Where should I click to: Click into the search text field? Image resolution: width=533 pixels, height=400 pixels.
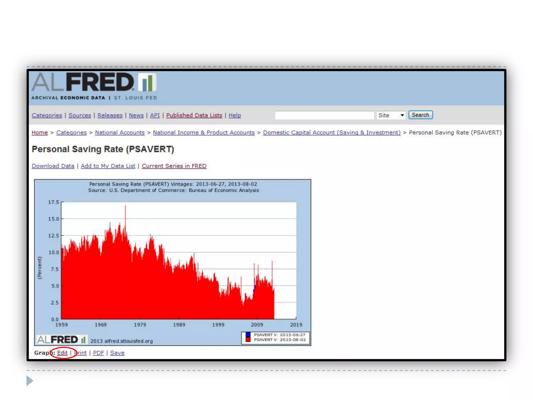[x=324, y=115]
